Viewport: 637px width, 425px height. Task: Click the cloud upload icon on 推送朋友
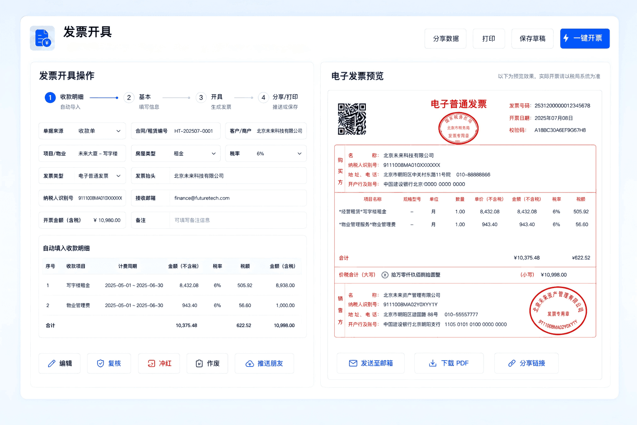click(x=250, y=364)
